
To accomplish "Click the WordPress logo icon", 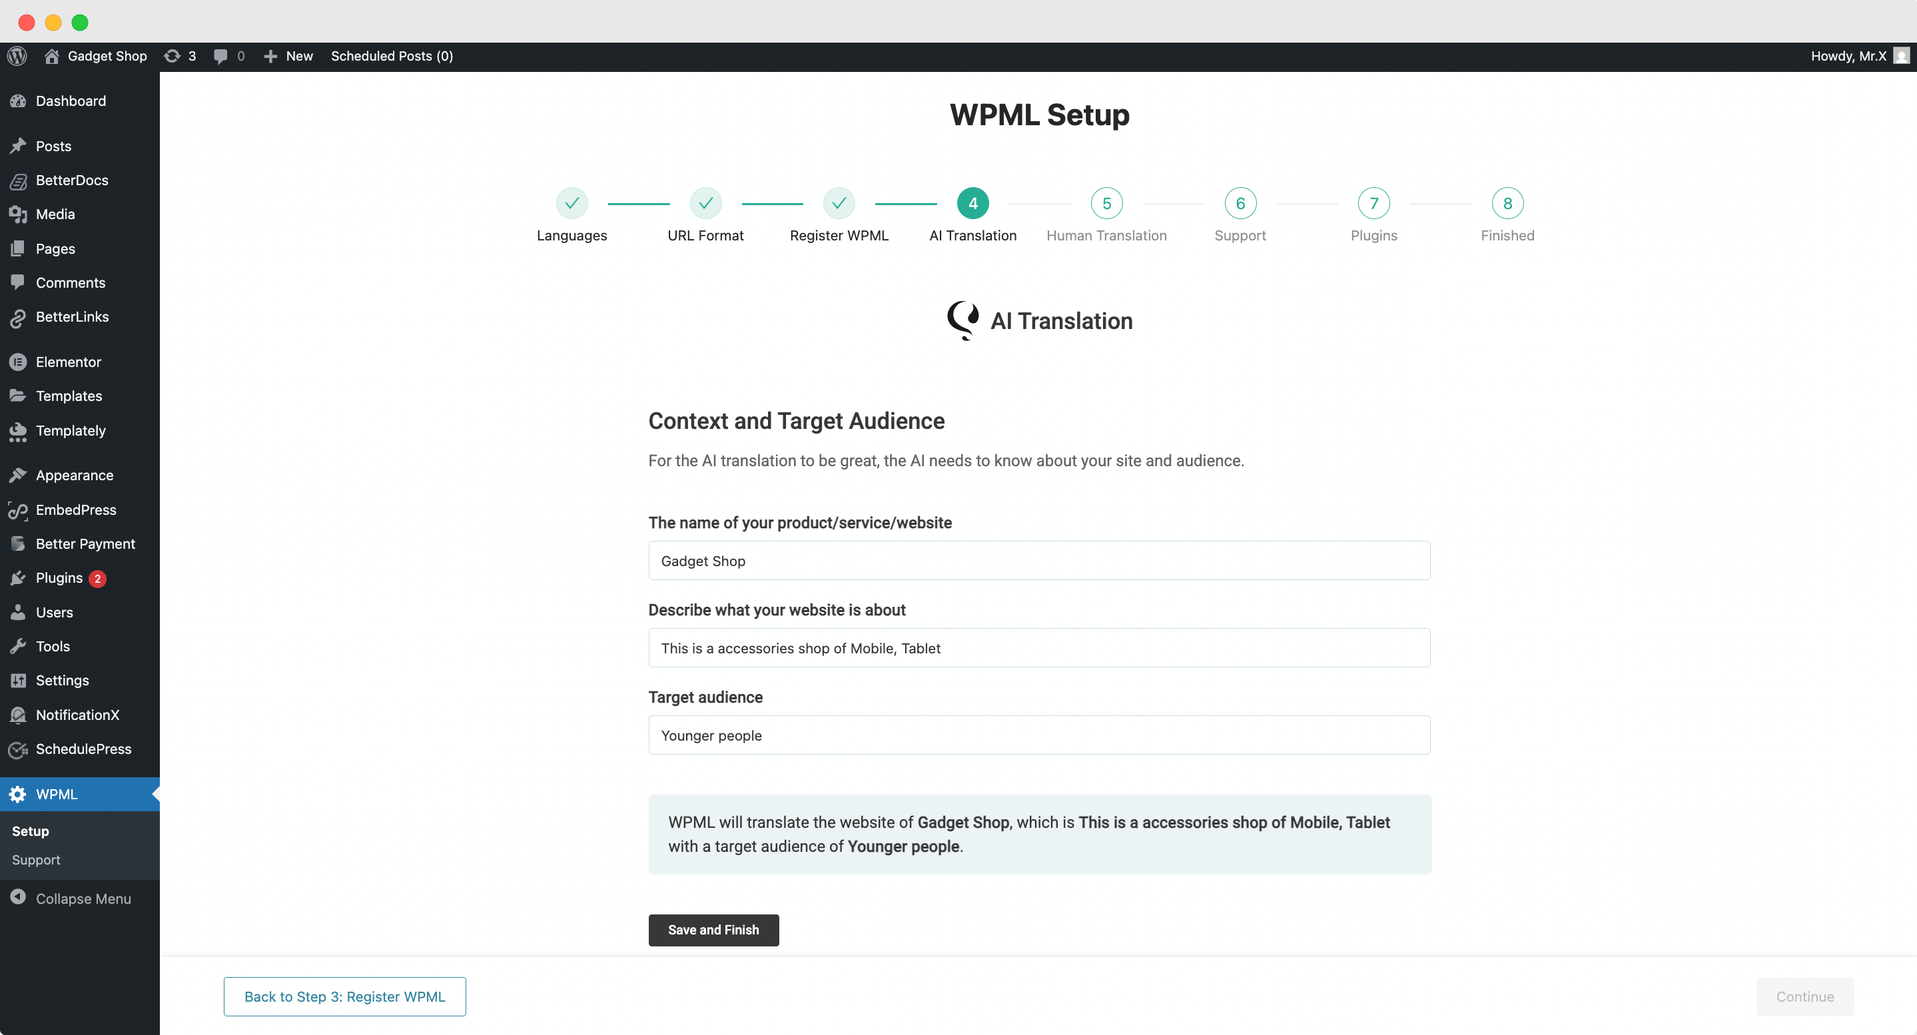I will click(17, 56).
